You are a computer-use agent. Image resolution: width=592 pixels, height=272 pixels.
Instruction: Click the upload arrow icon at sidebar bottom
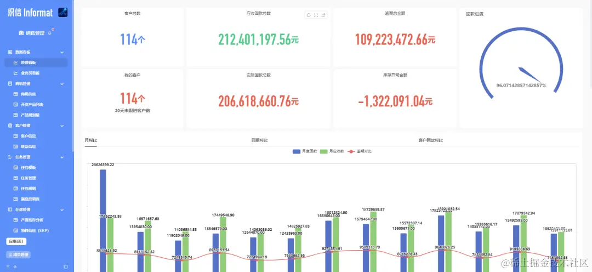(x=16, y=267)
